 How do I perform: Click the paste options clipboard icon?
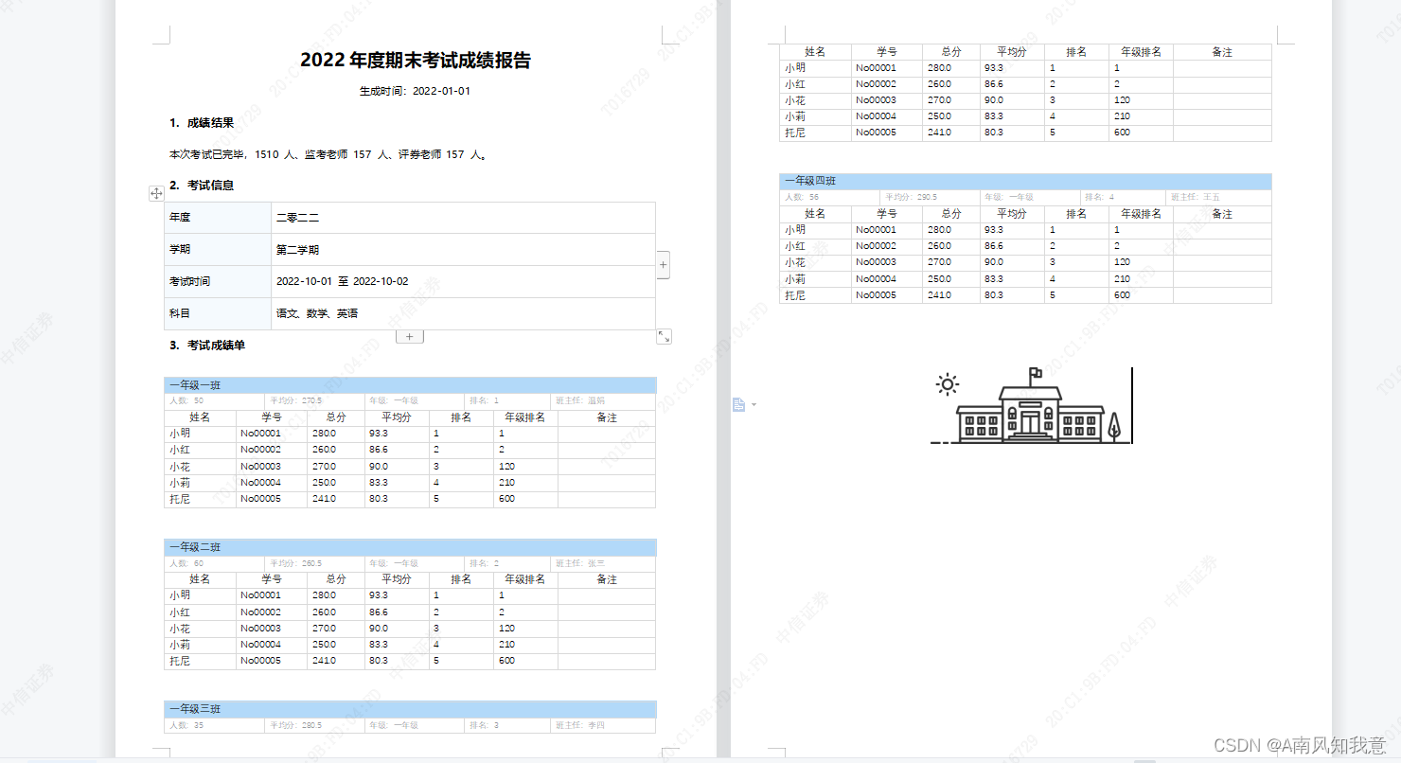738,404
